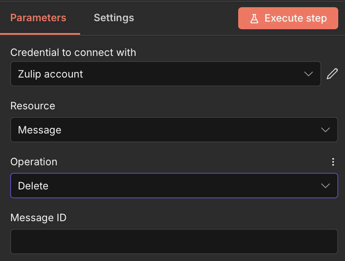Focus the Message ID input field
345x261 pixels.
pos(174,242)
